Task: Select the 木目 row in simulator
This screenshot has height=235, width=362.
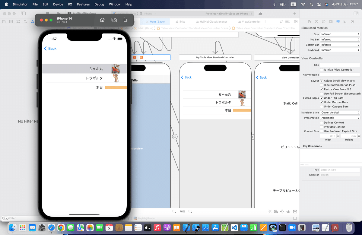Action: [84, 87]
